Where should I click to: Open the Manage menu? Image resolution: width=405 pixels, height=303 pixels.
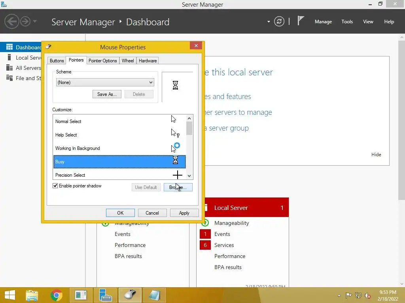pos(323,22)
